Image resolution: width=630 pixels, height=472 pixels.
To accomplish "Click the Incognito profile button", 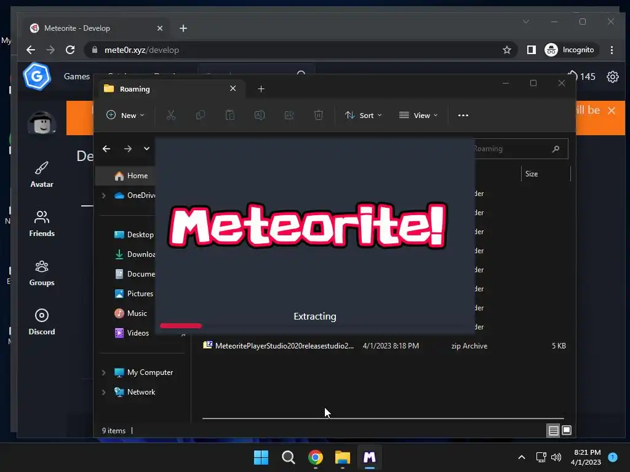I will pyautogui.click(x=570, y=50).
